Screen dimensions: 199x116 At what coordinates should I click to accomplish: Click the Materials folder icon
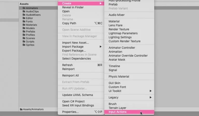[x=24, y=25]
